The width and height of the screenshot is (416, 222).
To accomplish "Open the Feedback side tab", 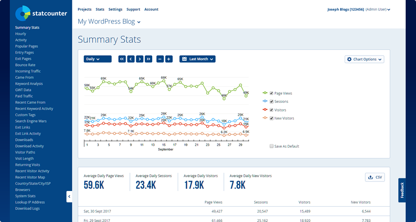I will pos(402,190).
